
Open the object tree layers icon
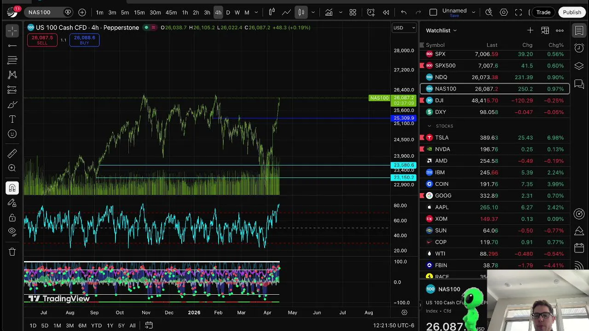click(579, 66)
